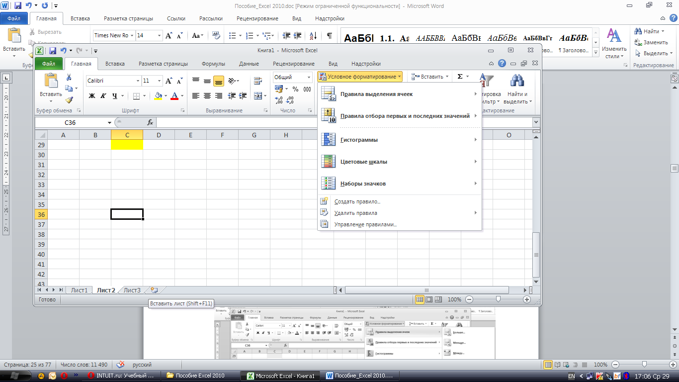This screenshot has height=382, width=679.
Task: Click the Excel cell borders icon
Action: pos(137,96)
